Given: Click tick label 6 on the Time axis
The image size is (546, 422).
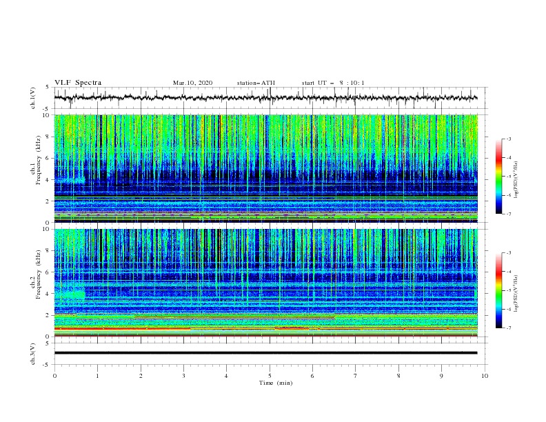Looking at the screenshot, I should (x=312, y=376).
